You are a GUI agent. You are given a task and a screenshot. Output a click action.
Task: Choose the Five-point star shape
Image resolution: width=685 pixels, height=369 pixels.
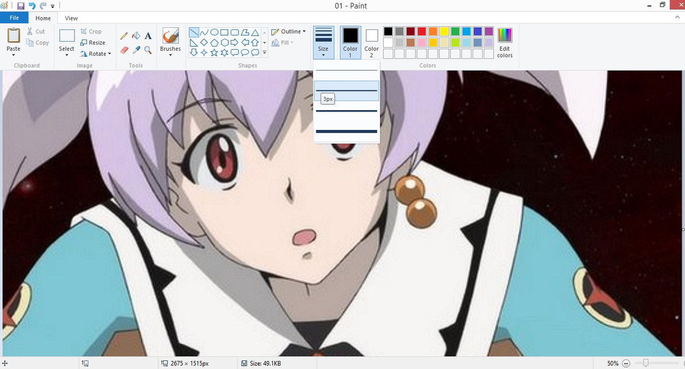(x=214, y=52)
